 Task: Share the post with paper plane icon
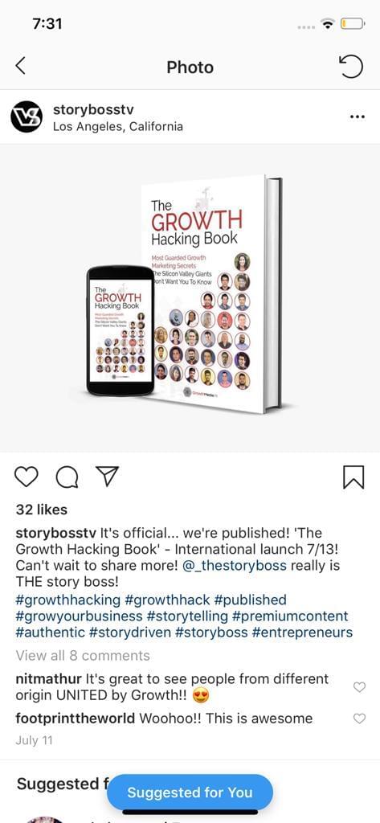tap(107, 476)
